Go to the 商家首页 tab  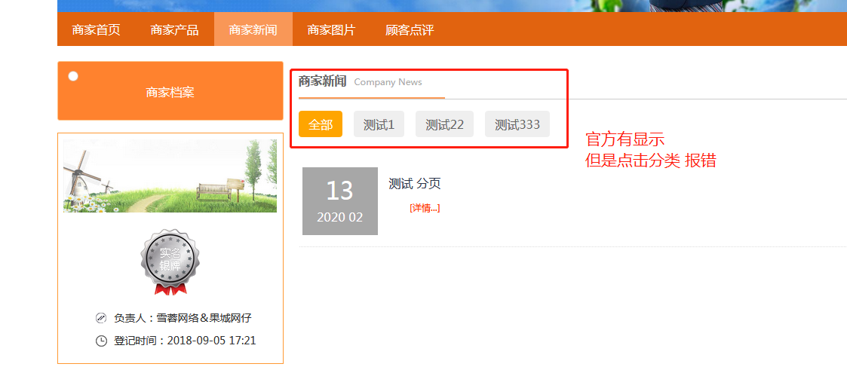(x=96, y=30)
